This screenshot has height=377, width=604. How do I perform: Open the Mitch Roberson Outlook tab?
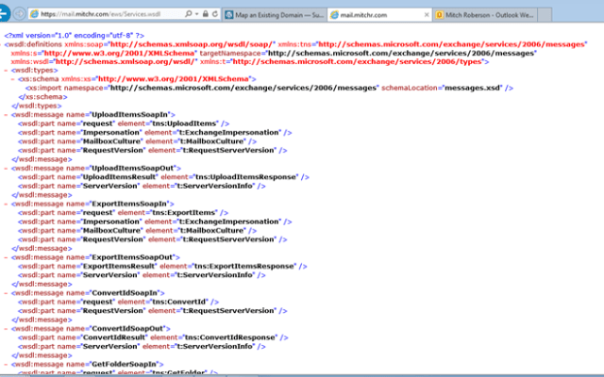[x=486, y=15]
